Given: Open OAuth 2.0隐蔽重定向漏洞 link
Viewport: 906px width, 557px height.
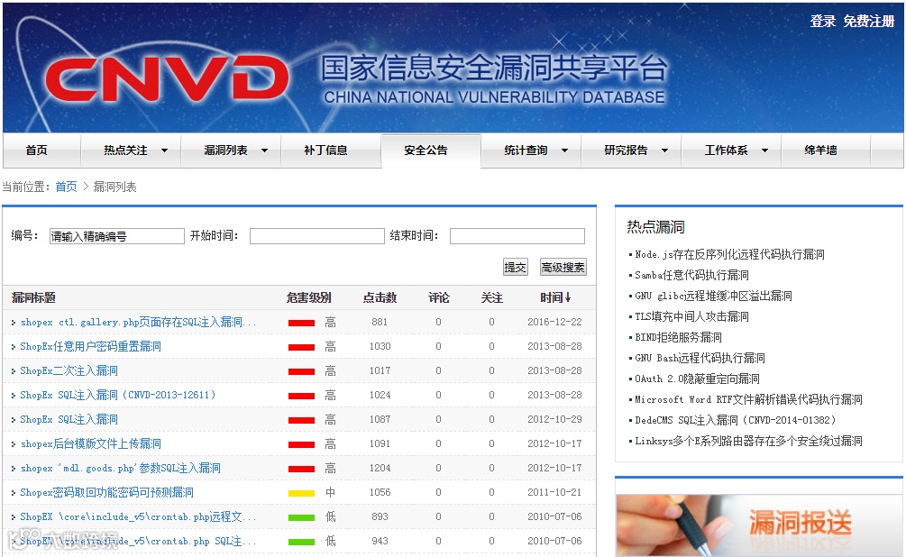Looking at the screenshot, I should (x=697, y=379).
